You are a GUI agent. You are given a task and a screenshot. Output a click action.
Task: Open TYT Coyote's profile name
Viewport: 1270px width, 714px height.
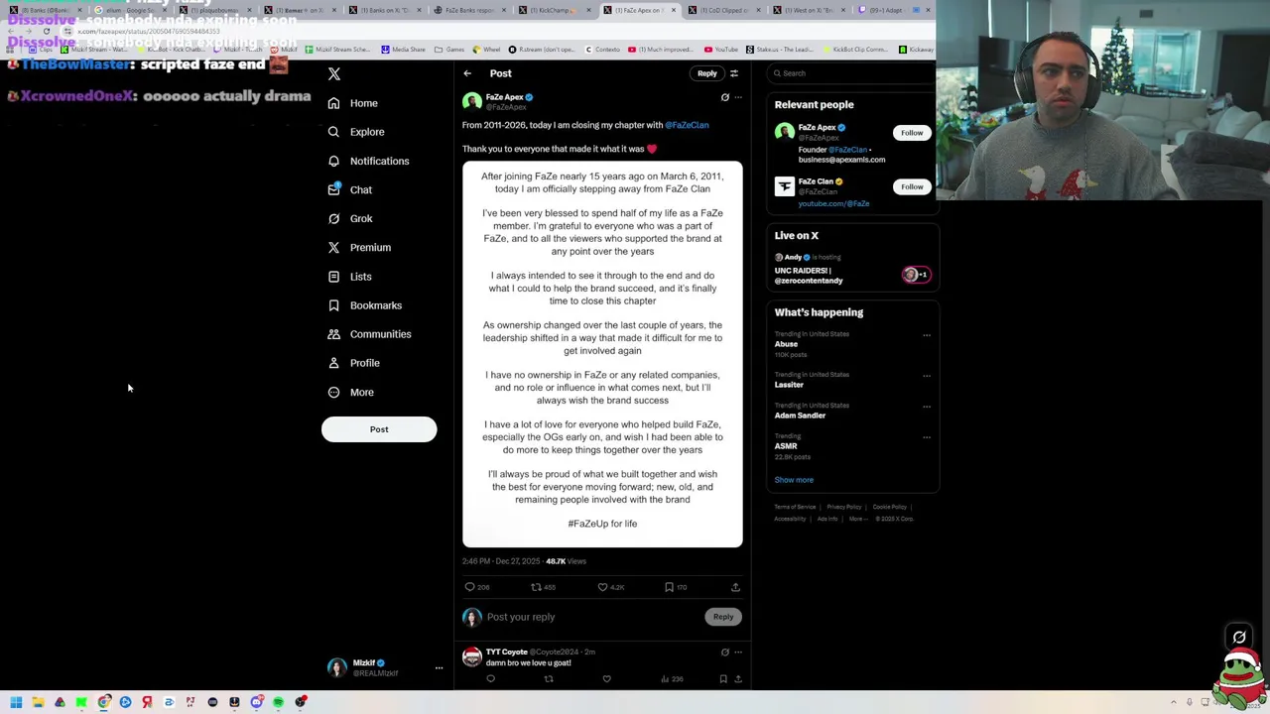click(507, 653)
